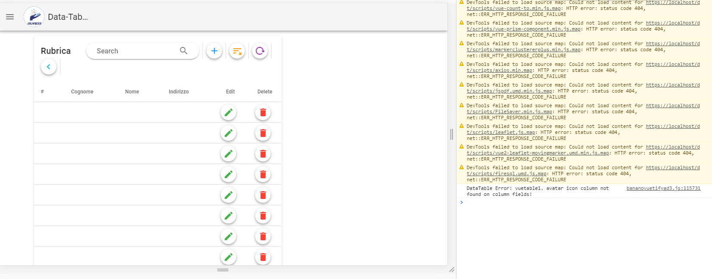
Task: Open the hamburger navigation menu
Action: (10, 17)
